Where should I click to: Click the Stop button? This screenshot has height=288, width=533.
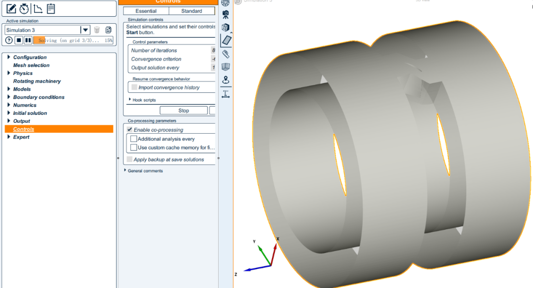pyautogui.click(x=184, y=110)
